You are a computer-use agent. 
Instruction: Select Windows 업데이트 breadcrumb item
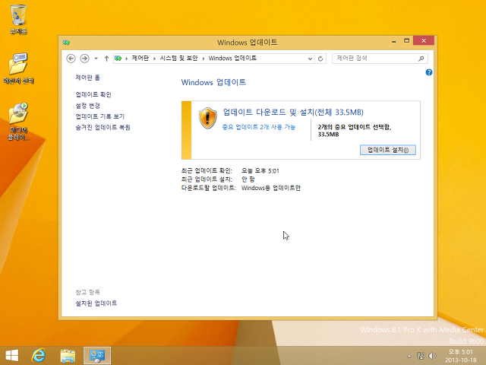click(232, 58)
